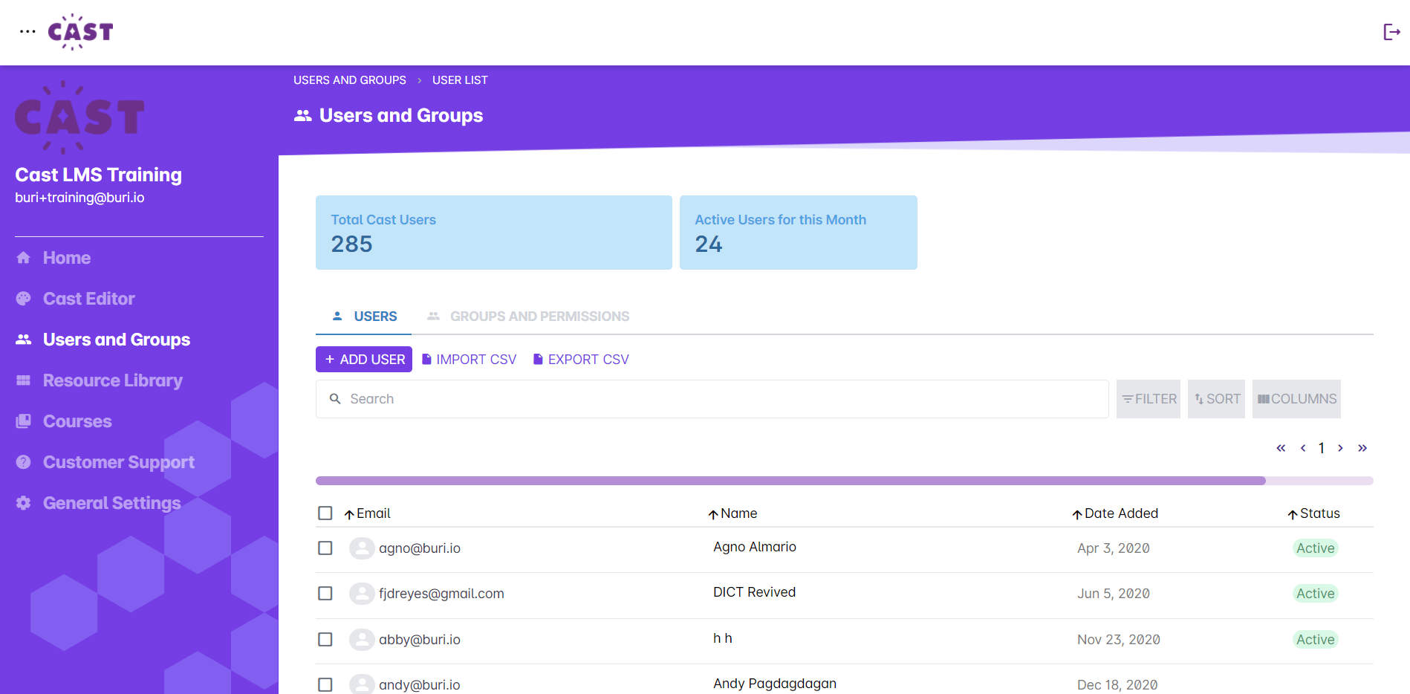
Task: Switch to the Groups and Permissions tab
Action: (x=528, y=317)
